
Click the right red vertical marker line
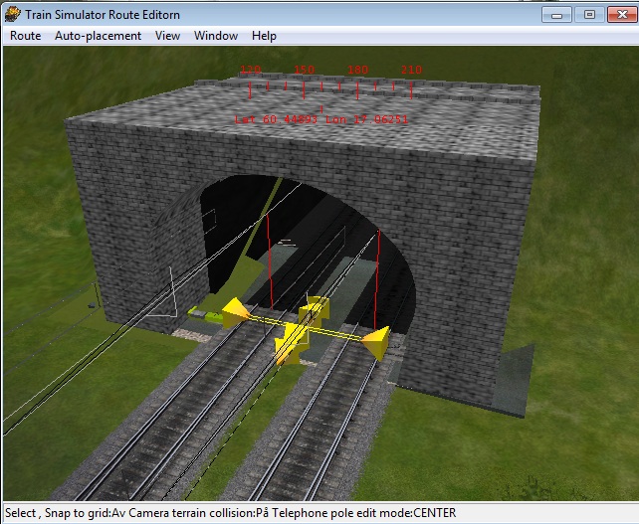coord(377,278)
